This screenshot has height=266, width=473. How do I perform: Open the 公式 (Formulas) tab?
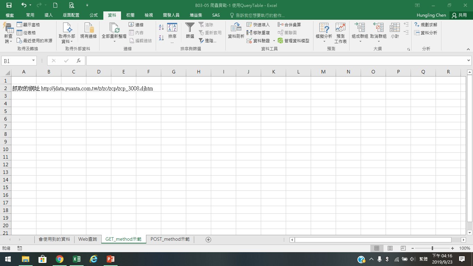pyautogui.click(x=94, y=15)
